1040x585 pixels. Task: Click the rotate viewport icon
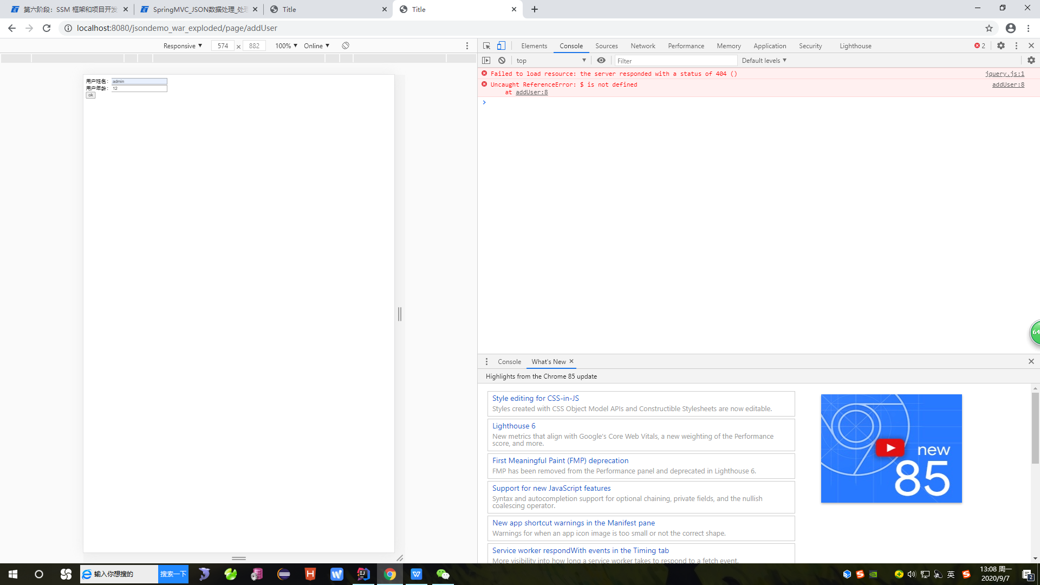click(346, 45)
